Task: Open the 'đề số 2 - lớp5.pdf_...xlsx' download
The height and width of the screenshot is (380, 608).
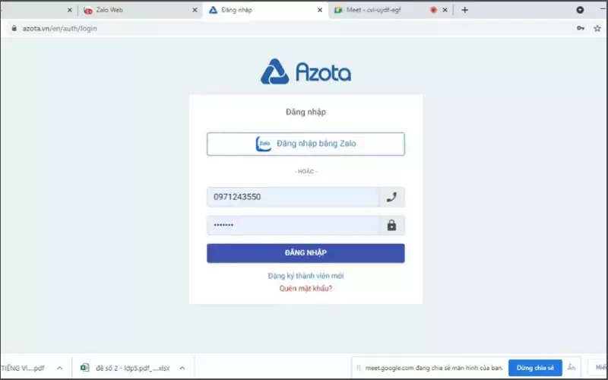Action: 132,368
